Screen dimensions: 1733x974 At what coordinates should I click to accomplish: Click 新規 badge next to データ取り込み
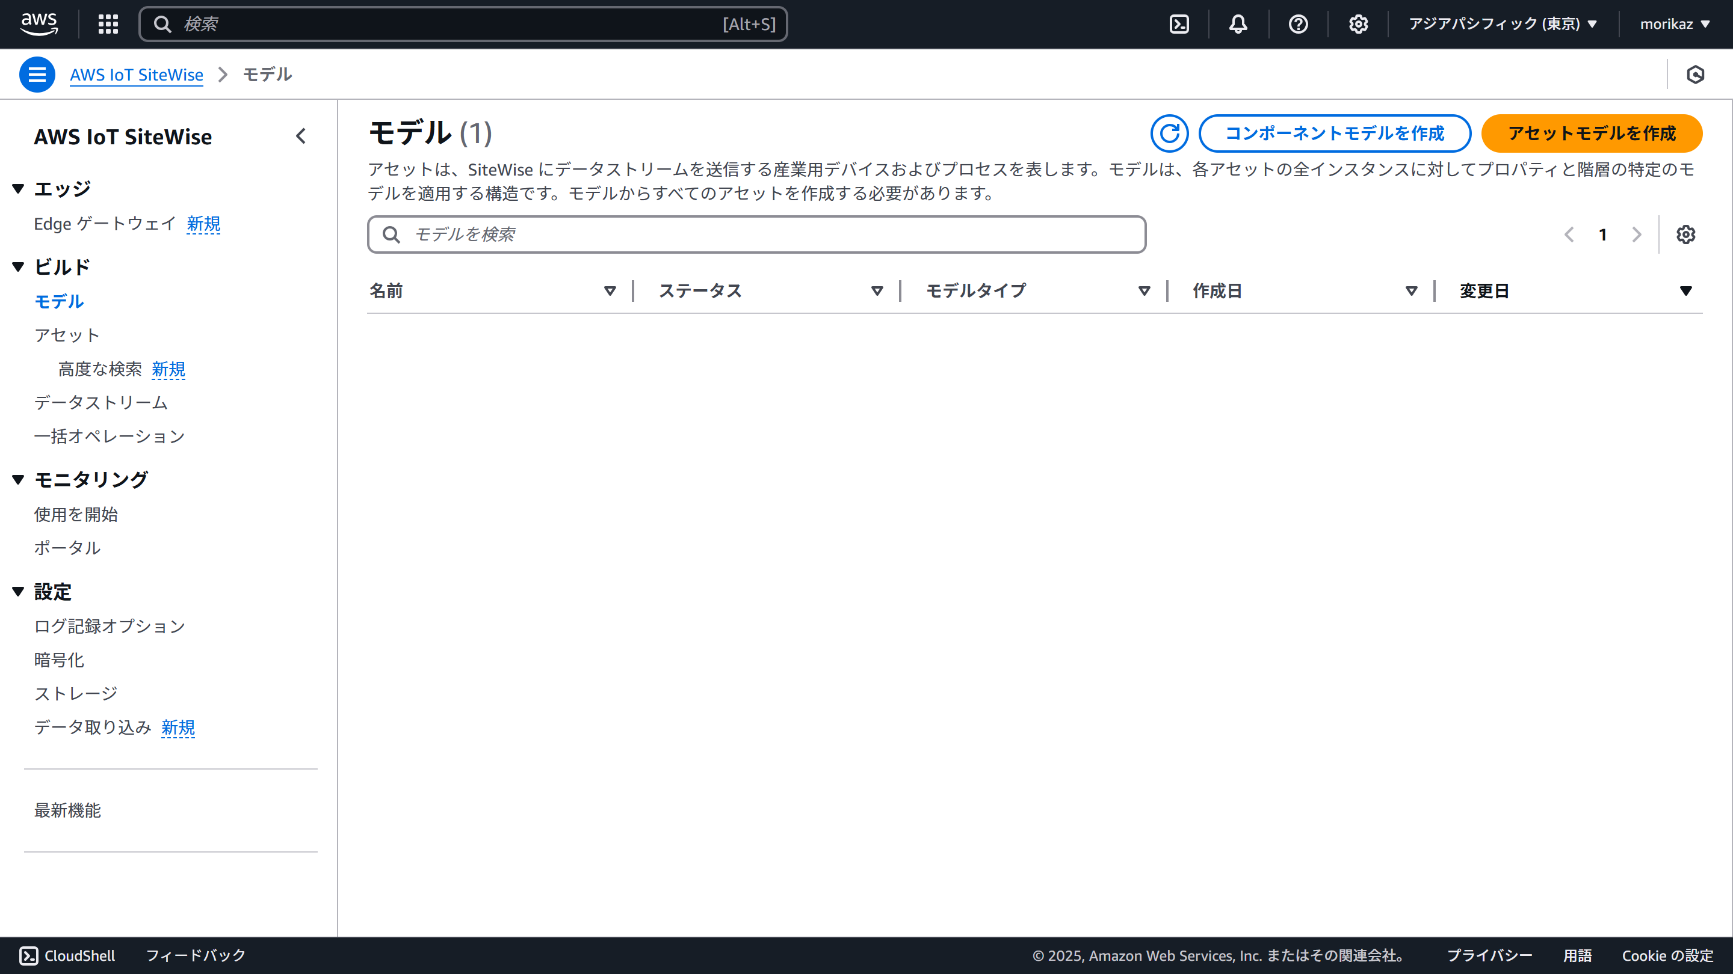[178, 727]
